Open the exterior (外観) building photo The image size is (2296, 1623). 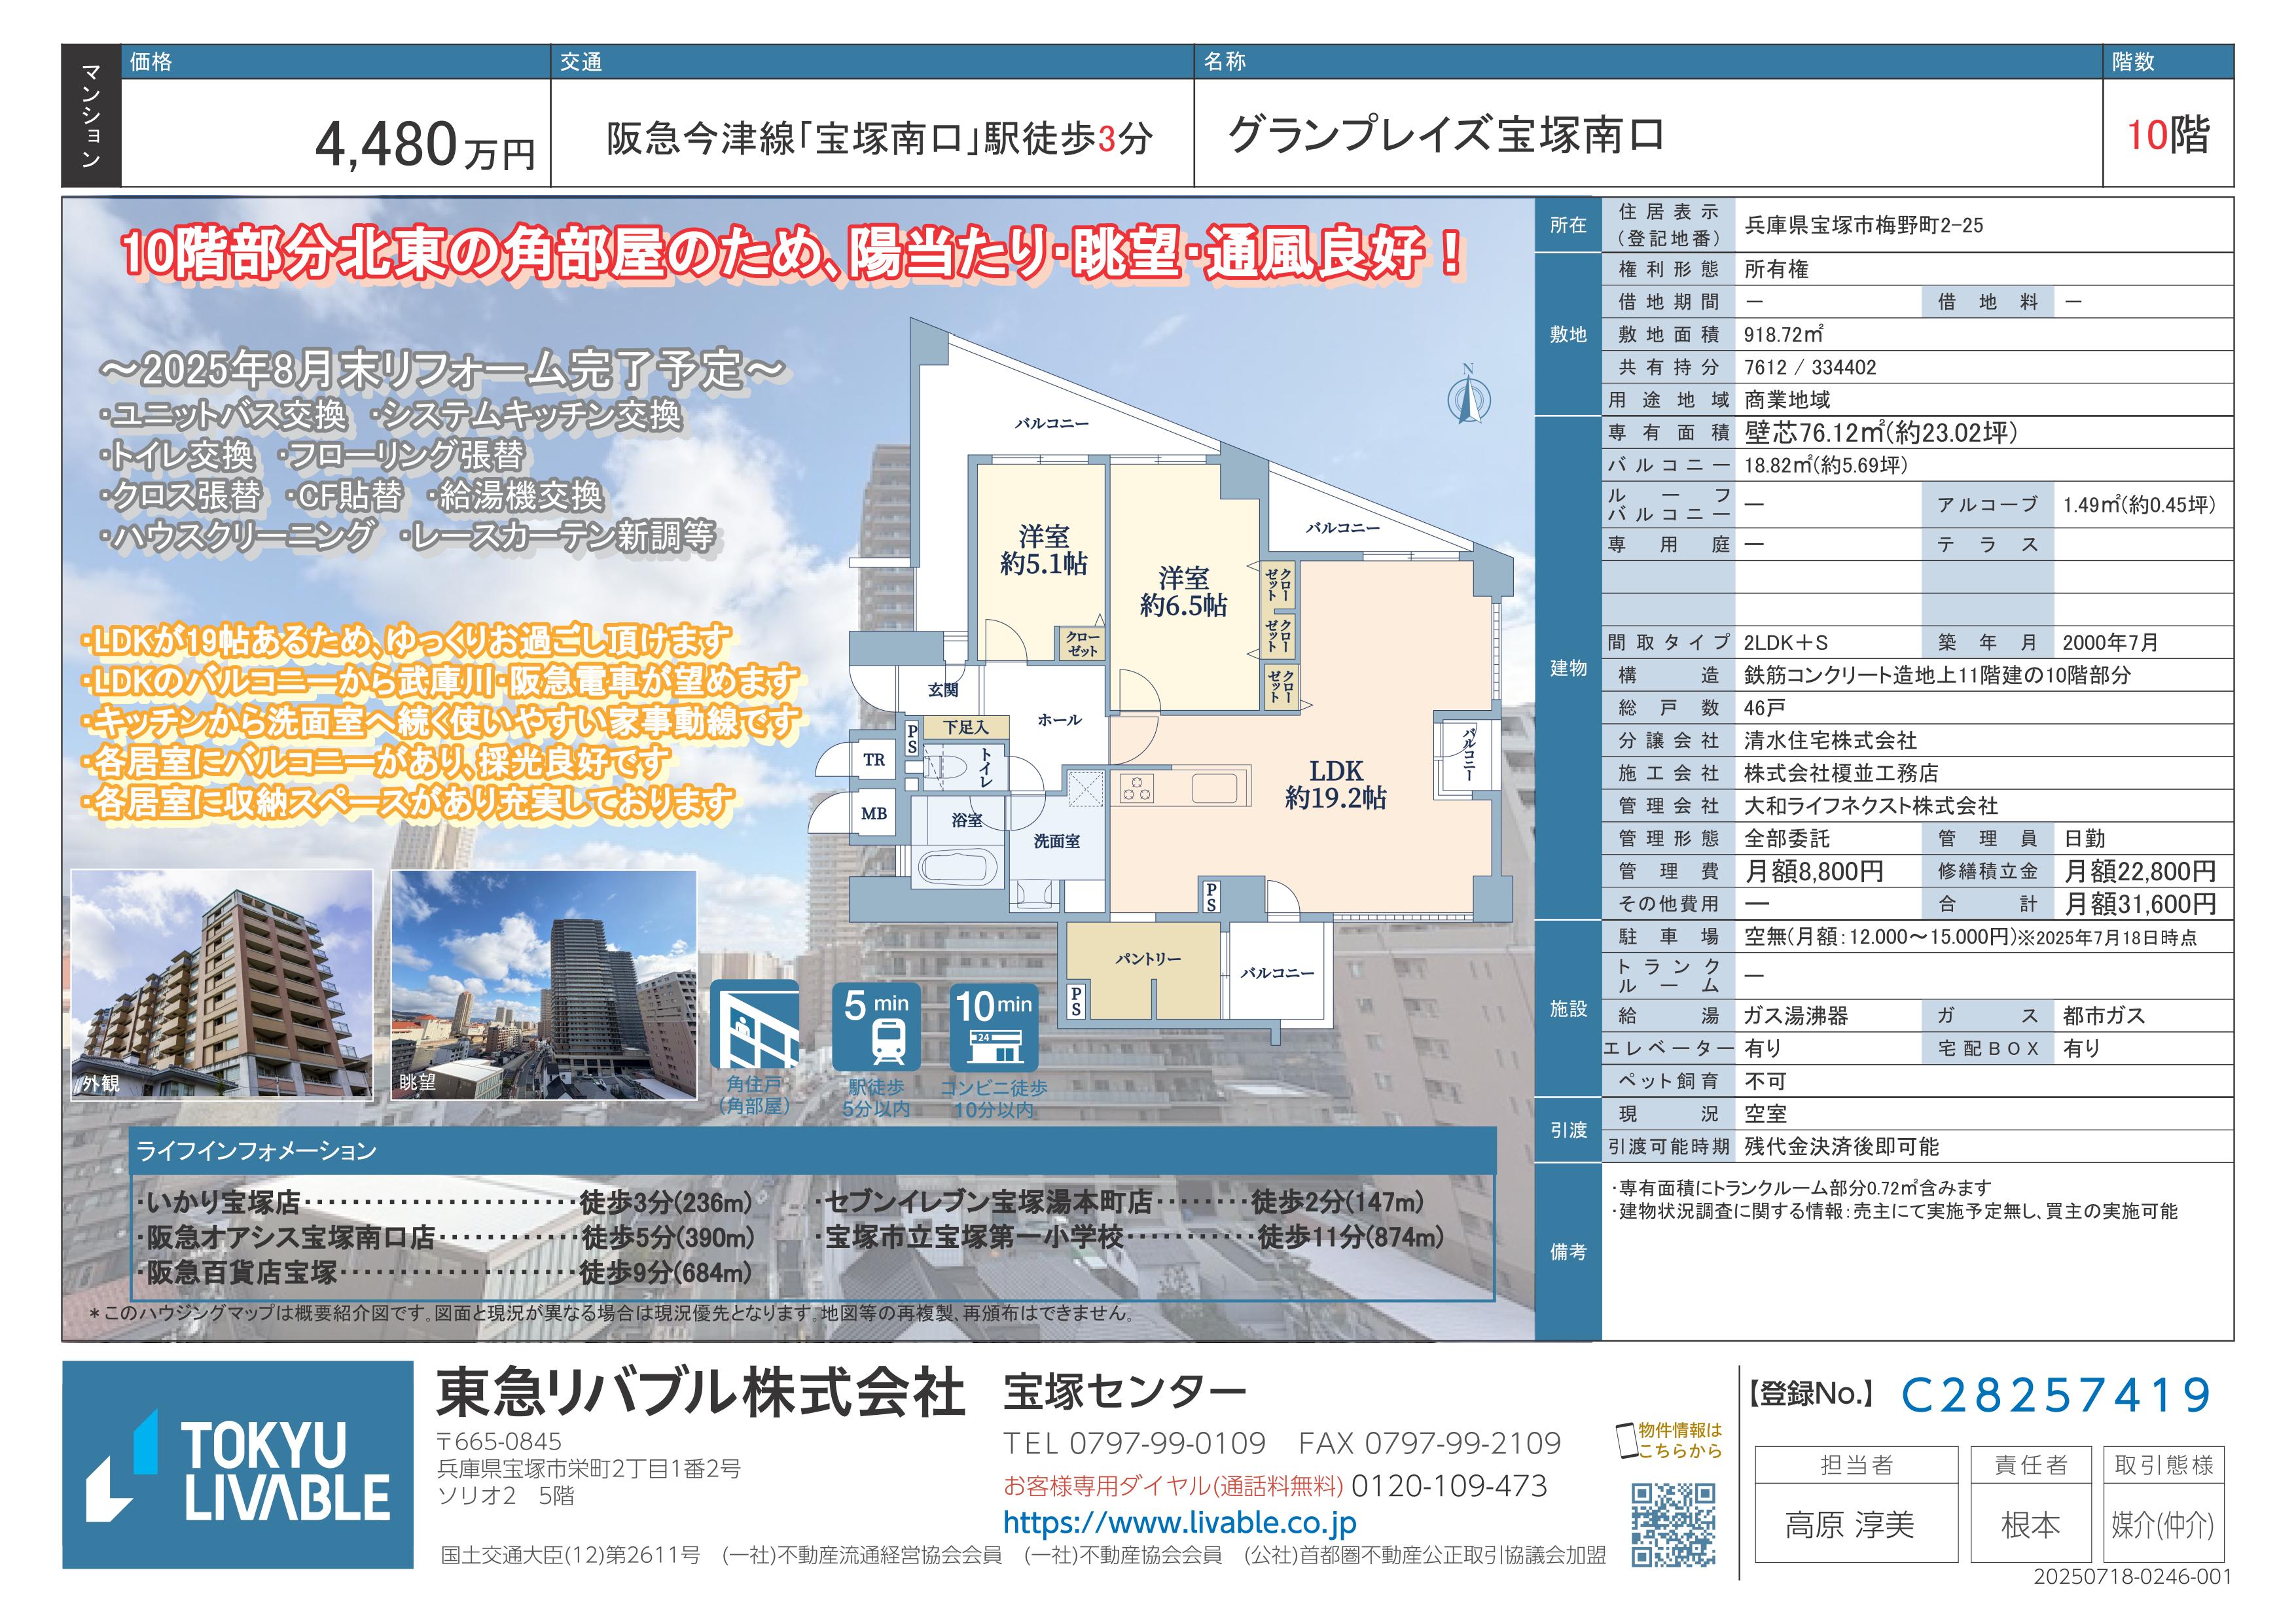(222, 984)
